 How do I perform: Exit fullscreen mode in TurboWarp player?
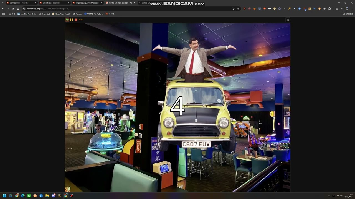(x=288, y=20)
